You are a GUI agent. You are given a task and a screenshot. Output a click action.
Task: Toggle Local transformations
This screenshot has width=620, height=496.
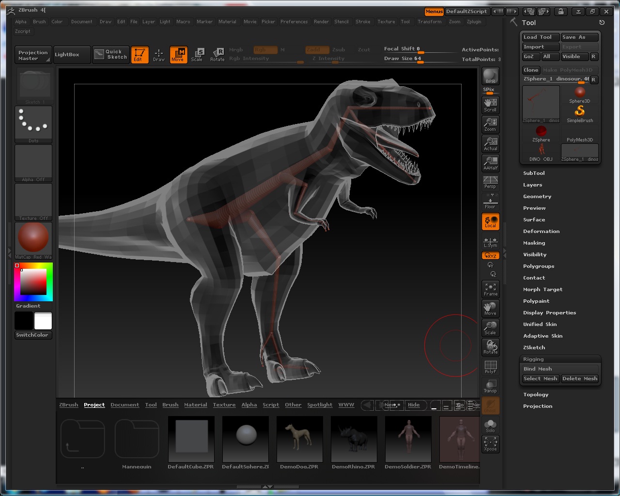click(x=490, y=221)
